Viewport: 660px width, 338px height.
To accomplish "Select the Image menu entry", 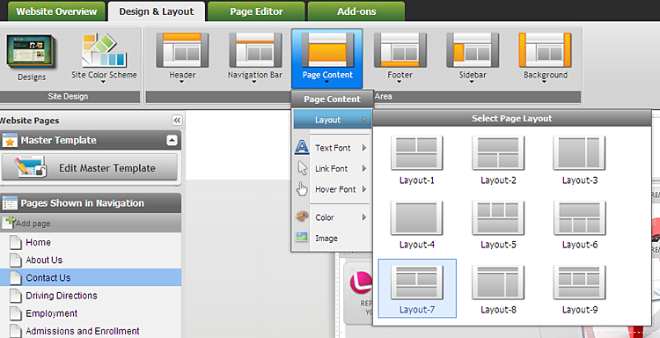I will click(332, 238).
